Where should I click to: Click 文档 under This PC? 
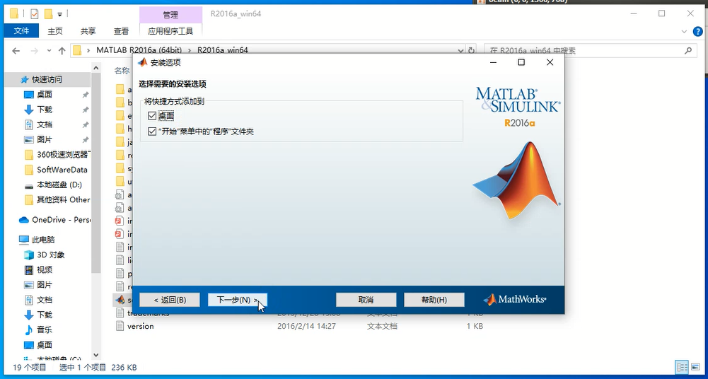pos(45,300)
